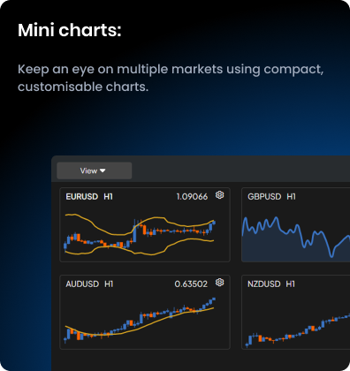Image resolution: width=350 pixels, height=371 pixels.
Task: Click the H1 timeframe next to GBPUSD
Action: tap(291, 197)
